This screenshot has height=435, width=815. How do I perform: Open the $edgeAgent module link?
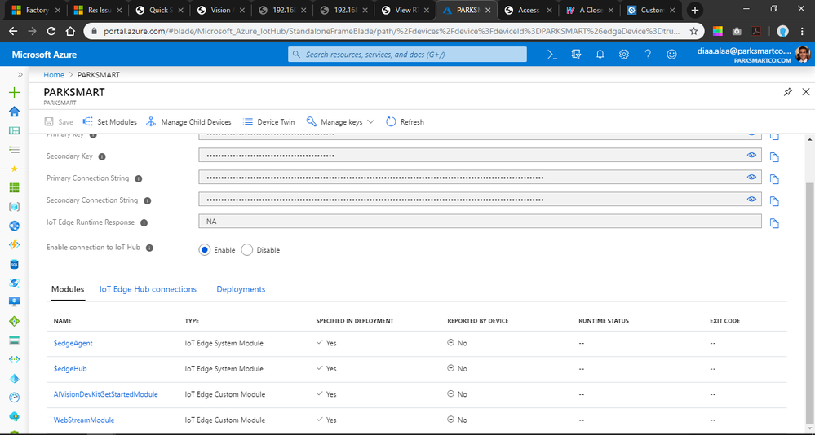73,343
